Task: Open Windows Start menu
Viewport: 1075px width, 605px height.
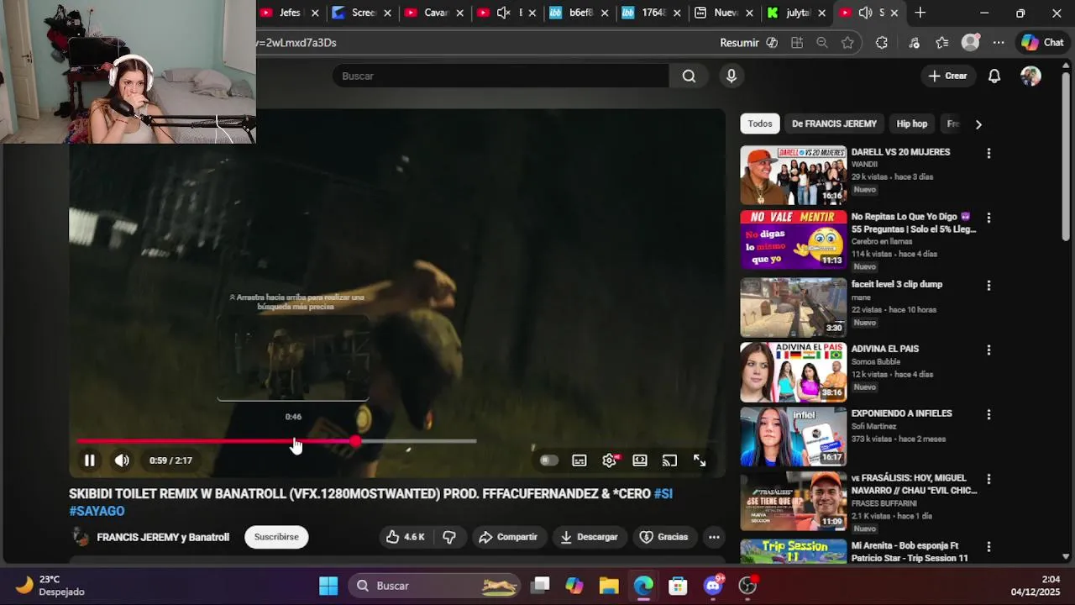Action: click(x=328, y=586)
